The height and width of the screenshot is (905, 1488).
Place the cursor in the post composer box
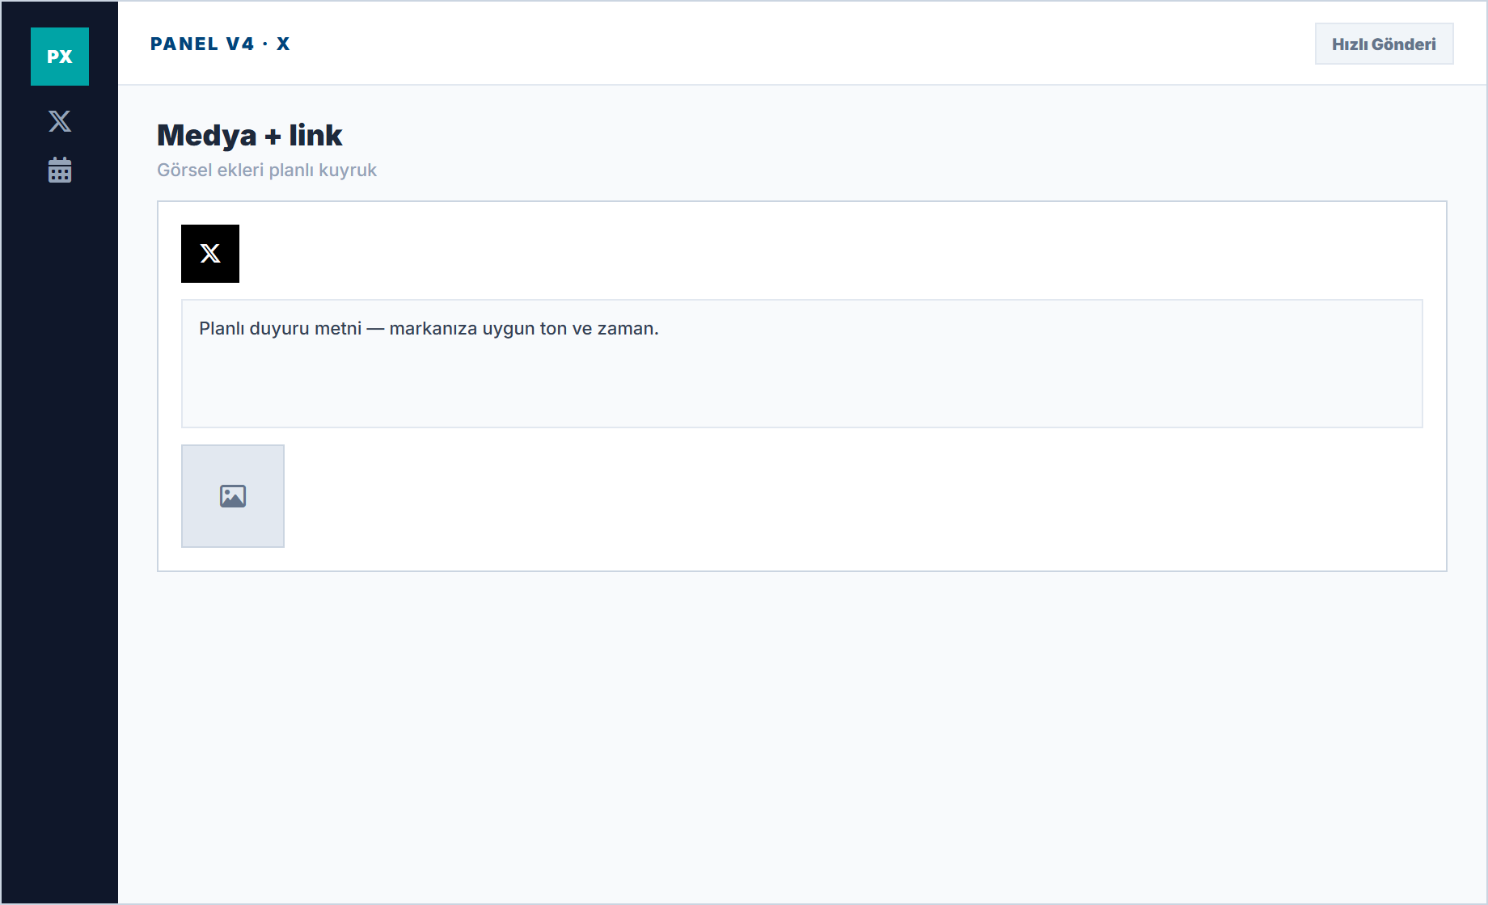coord(802,364)
